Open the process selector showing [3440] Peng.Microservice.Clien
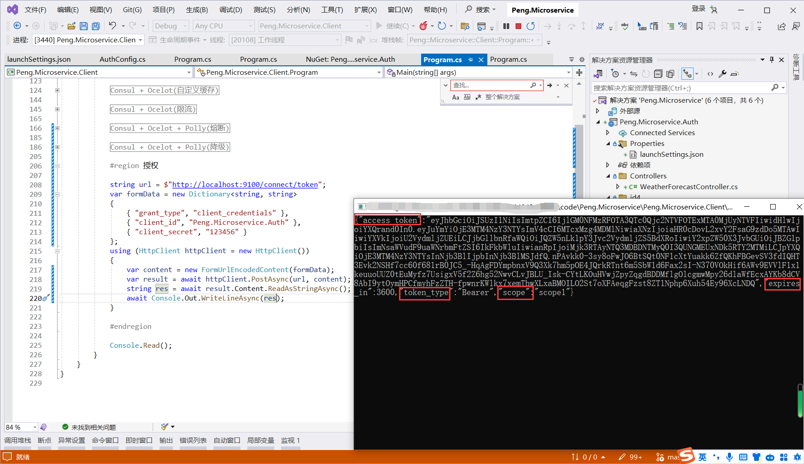This screenshot has width=804, height=464. pyautogui.click(x=89, y=40)
